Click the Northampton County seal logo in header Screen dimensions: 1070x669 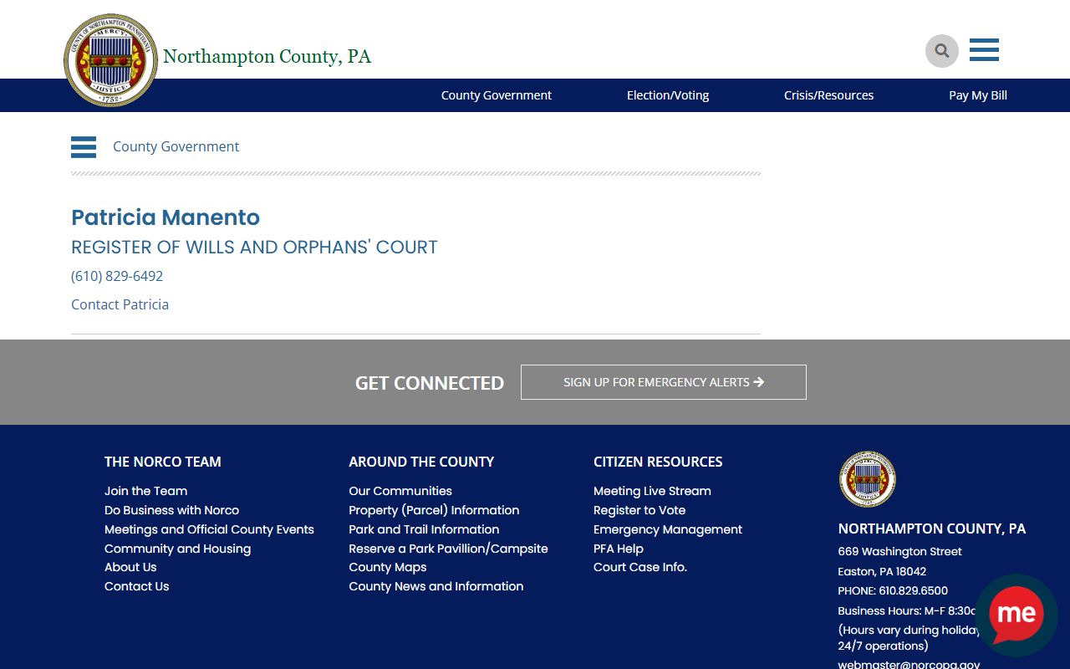tap(110, 60)
